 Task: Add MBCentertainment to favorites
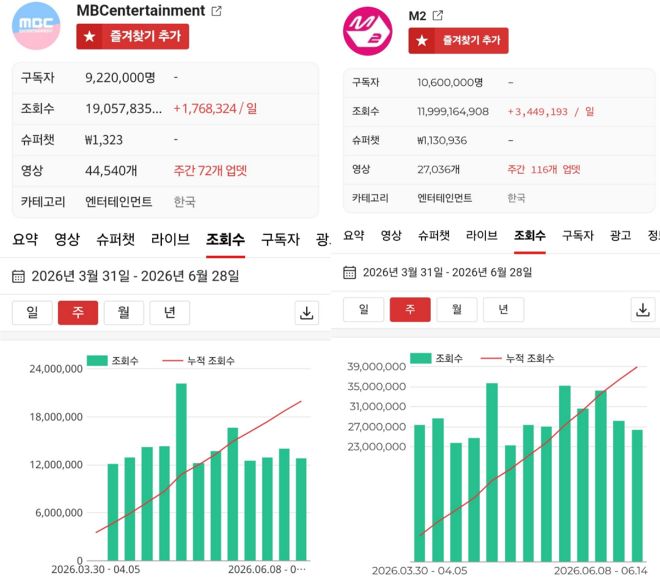click(133, 36)
